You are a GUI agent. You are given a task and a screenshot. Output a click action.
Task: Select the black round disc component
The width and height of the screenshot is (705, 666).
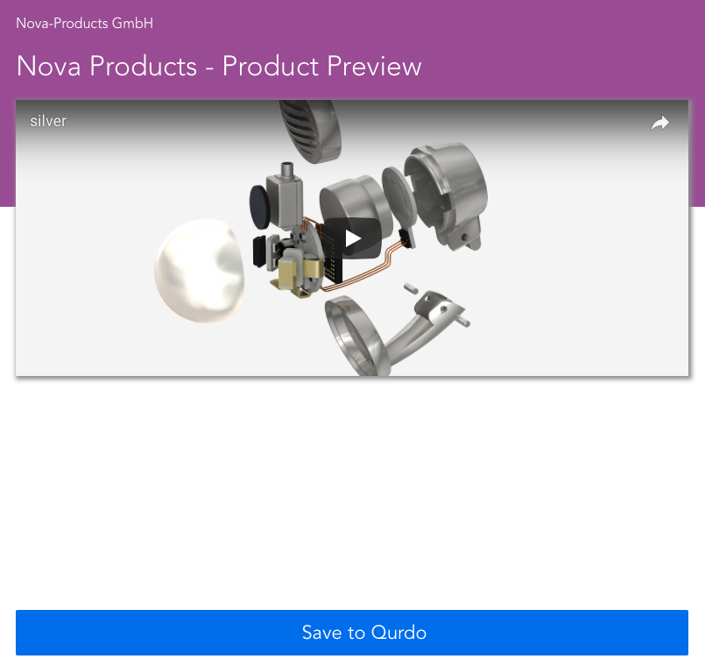click(x=260, y=207)
